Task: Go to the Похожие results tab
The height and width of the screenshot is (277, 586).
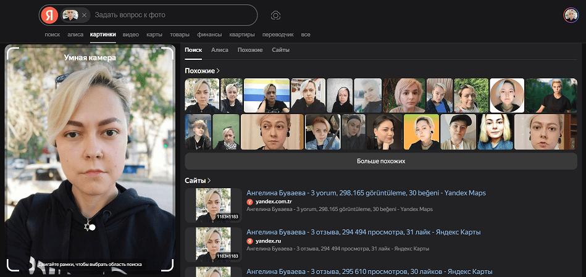Action: pyautogui.click(x=250, y=49)
